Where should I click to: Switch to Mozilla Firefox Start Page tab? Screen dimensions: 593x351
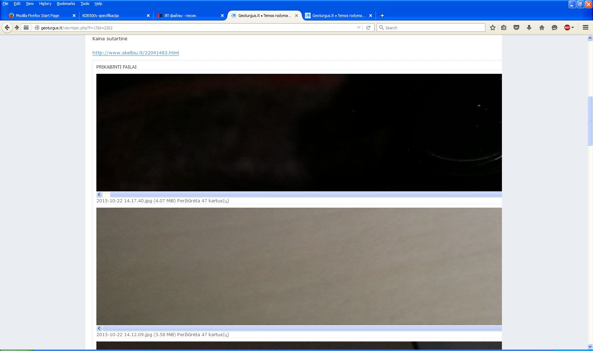point(37,16)
